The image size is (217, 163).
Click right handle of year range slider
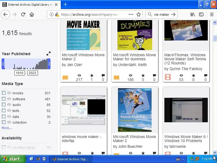(49, 64)
